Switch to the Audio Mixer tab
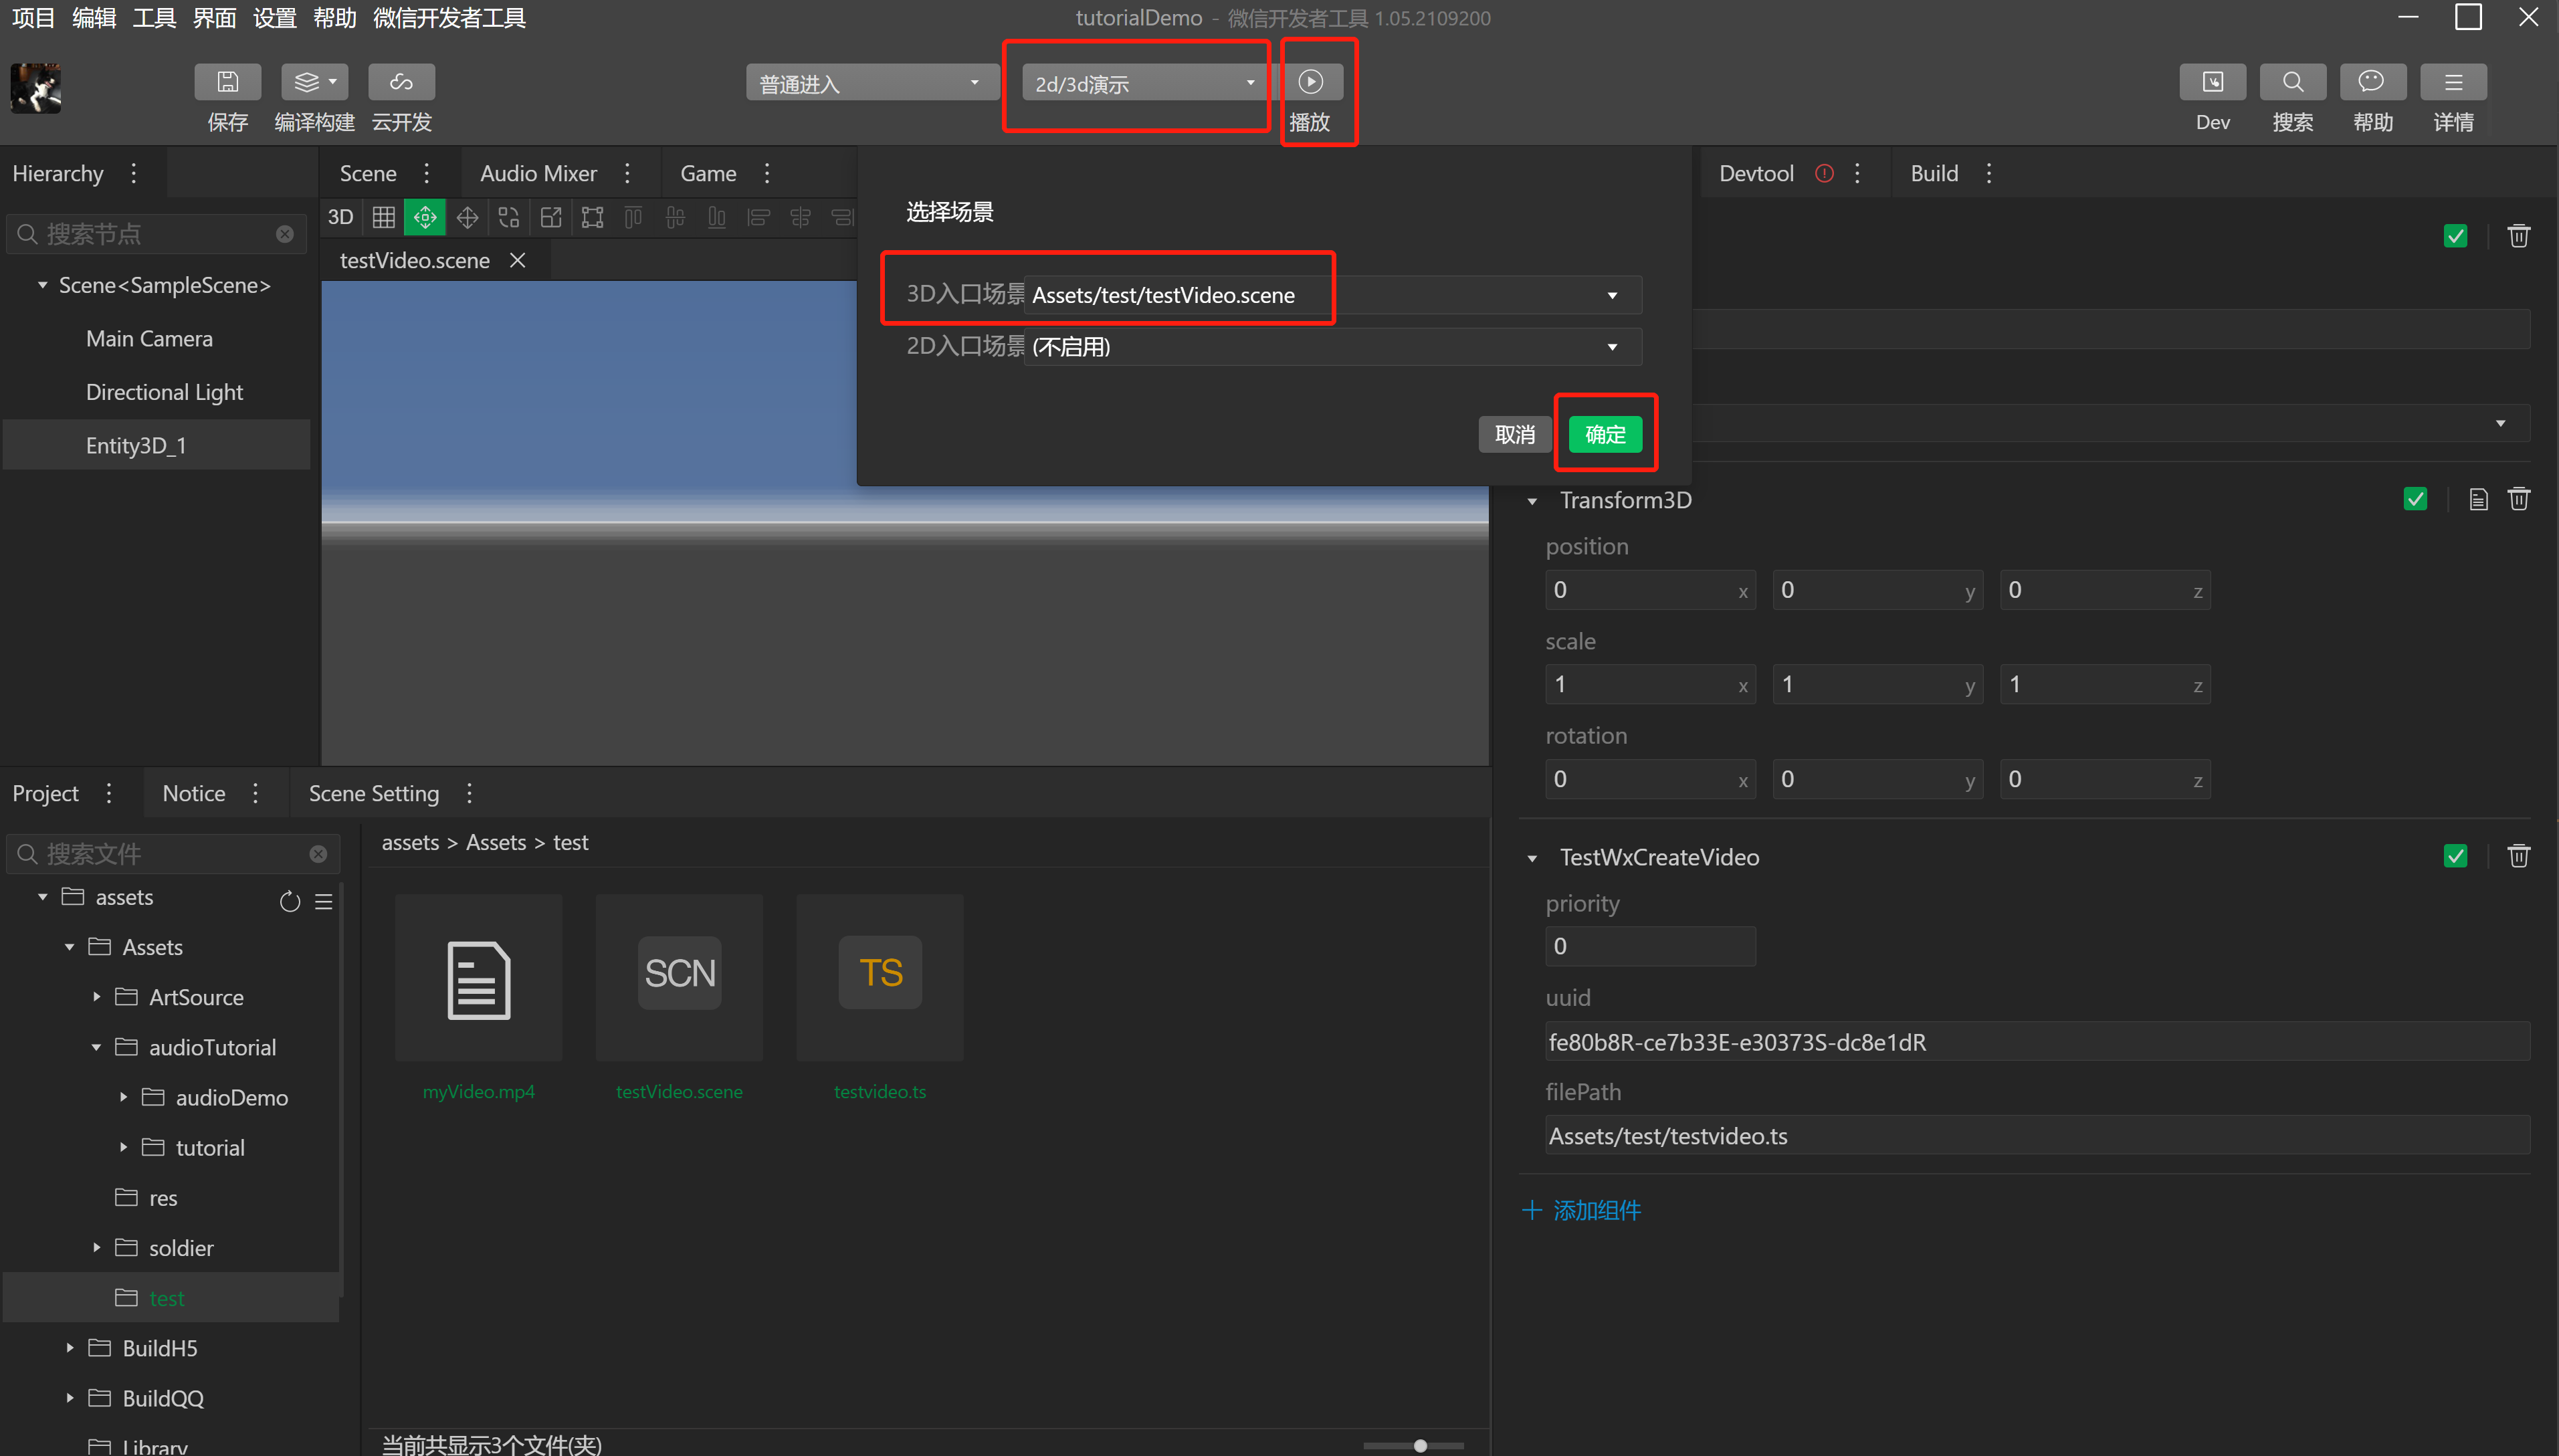The height and width of the screenshot is (1456, 2559). (538, 173)
